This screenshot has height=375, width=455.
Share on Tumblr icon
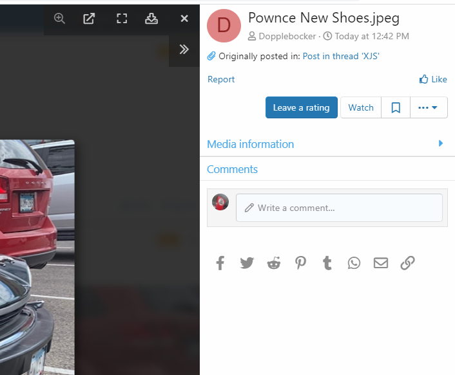click(x=327, y=262)
